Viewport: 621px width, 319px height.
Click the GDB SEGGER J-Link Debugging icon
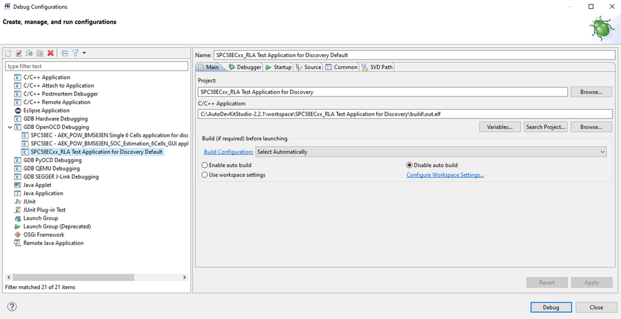[x=17, y=177]
